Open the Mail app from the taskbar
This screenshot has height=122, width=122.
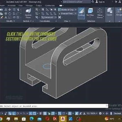coord(39,119)
